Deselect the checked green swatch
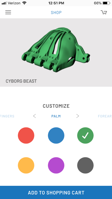 pos(85,135)
